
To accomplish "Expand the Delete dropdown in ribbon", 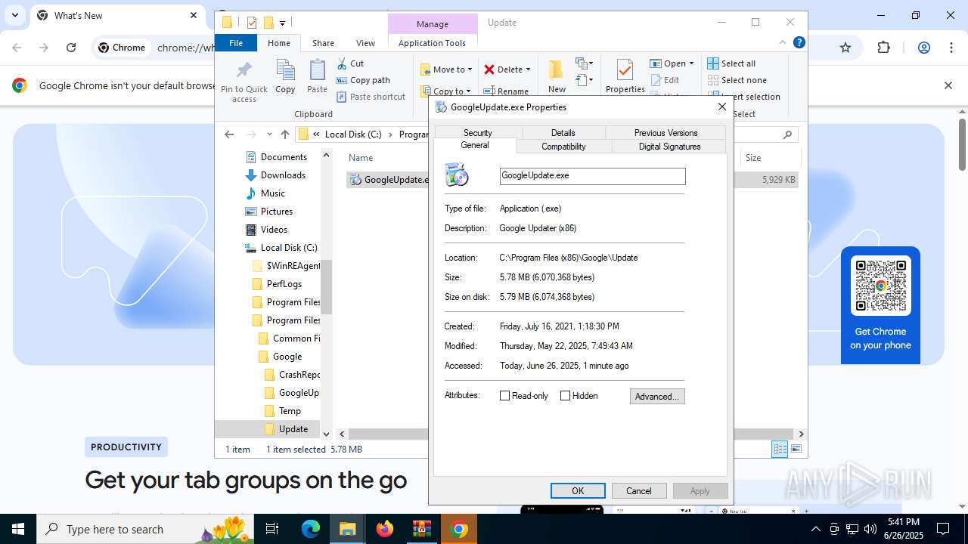I will click(528, 70).
